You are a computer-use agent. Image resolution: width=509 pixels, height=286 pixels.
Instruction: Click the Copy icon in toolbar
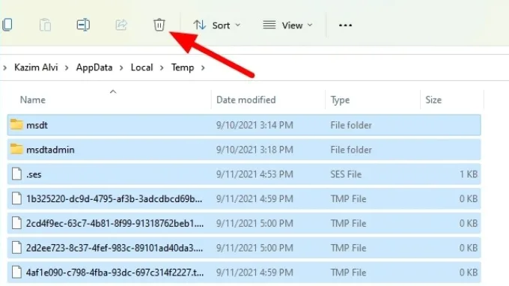7,25
